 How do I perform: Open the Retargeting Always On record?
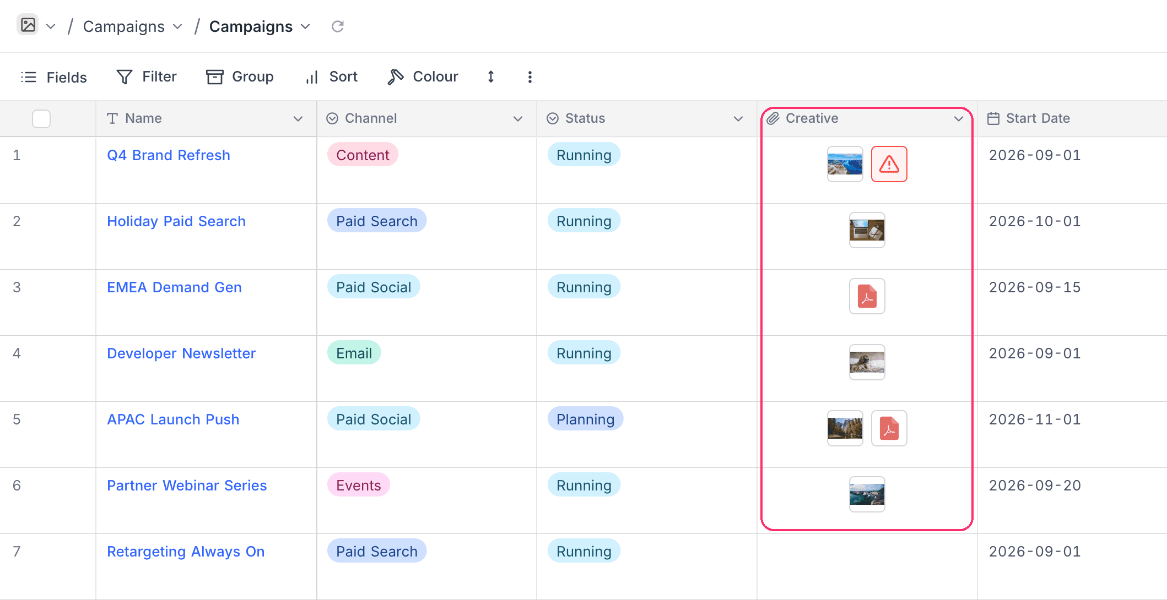coord(186,552)
